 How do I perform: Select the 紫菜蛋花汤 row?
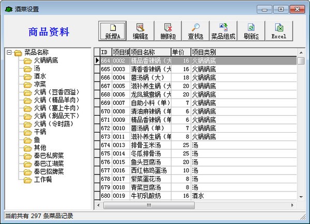[x=198, y=179]
